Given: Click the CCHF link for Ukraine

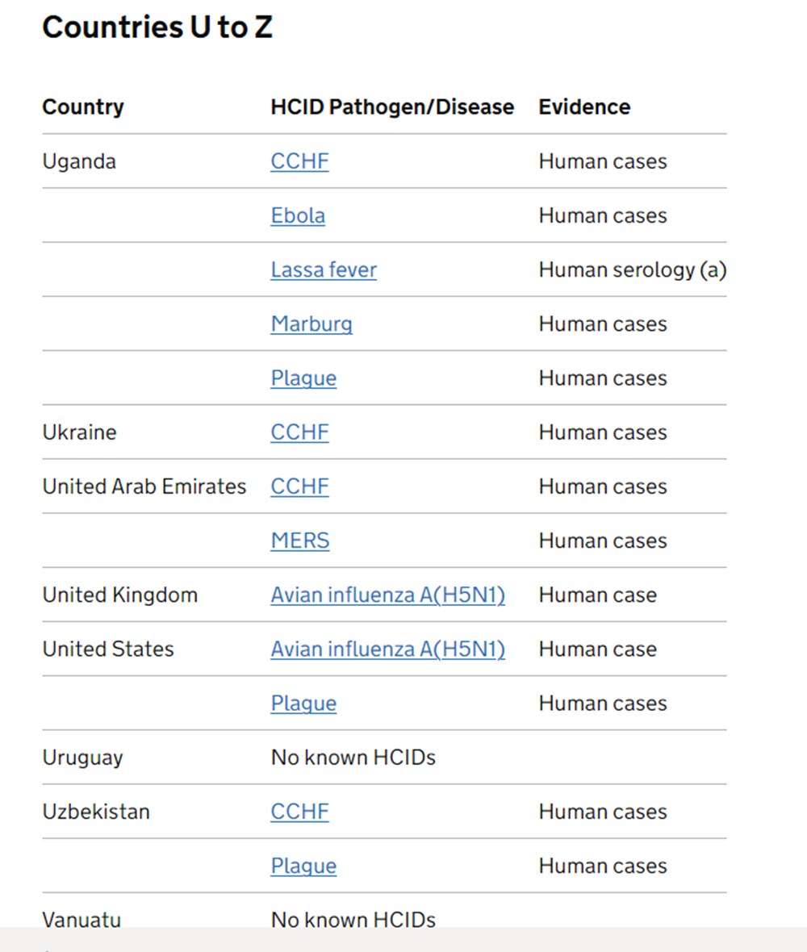Looking at the screenshot, I should (x=299, y=432).
